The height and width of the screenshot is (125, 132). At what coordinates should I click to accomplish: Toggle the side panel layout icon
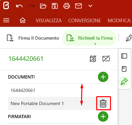(124, 56)
